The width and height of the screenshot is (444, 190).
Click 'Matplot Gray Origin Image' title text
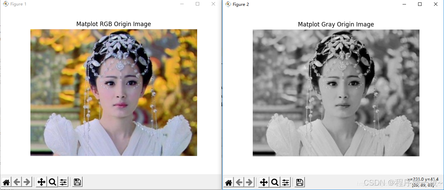336,24
